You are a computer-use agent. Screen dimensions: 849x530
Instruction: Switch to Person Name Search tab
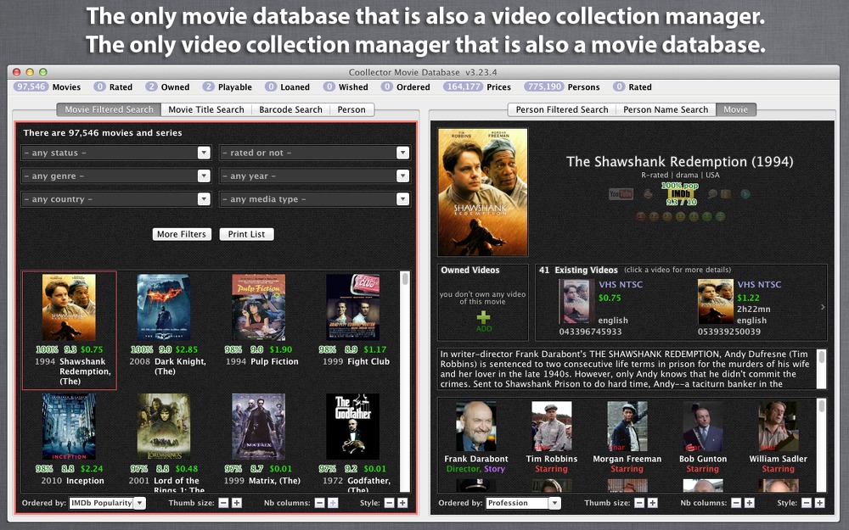coord(666,109)
